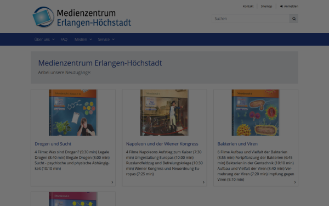Open arrow on Bakterien und Viren card

(295, 182)
